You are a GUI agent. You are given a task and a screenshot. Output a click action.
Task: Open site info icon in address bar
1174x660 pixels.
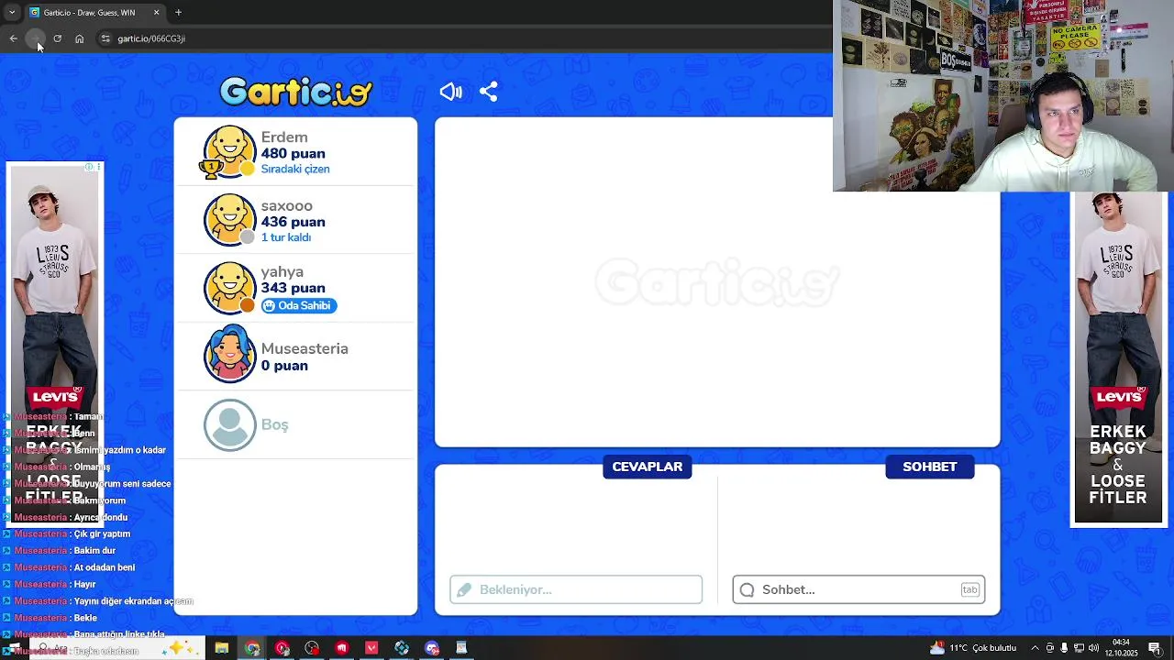pyautogui.click(x=105, y=38)
